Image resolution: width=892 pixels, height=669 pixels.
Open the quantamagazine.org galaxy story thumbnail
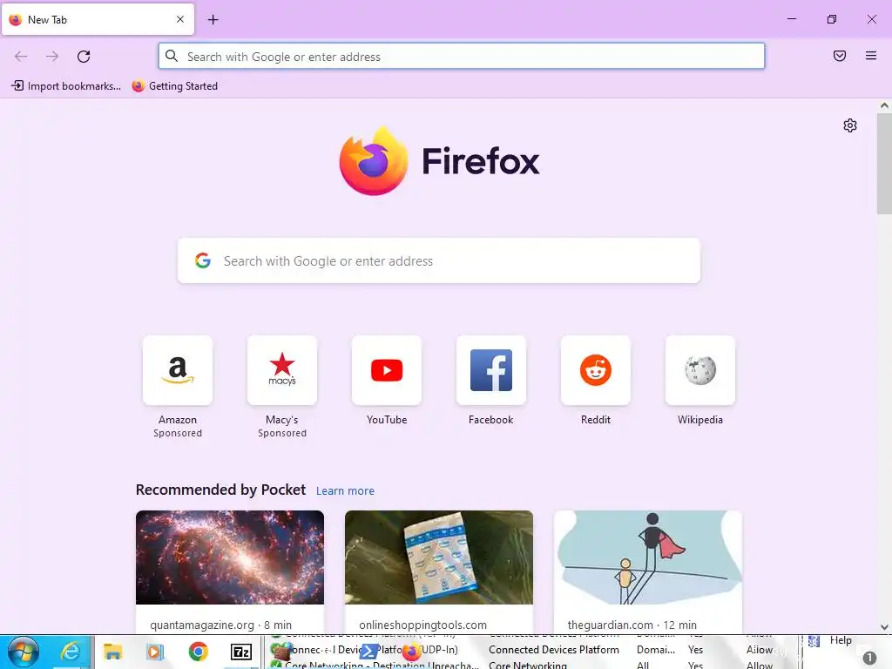pos(230,557)
